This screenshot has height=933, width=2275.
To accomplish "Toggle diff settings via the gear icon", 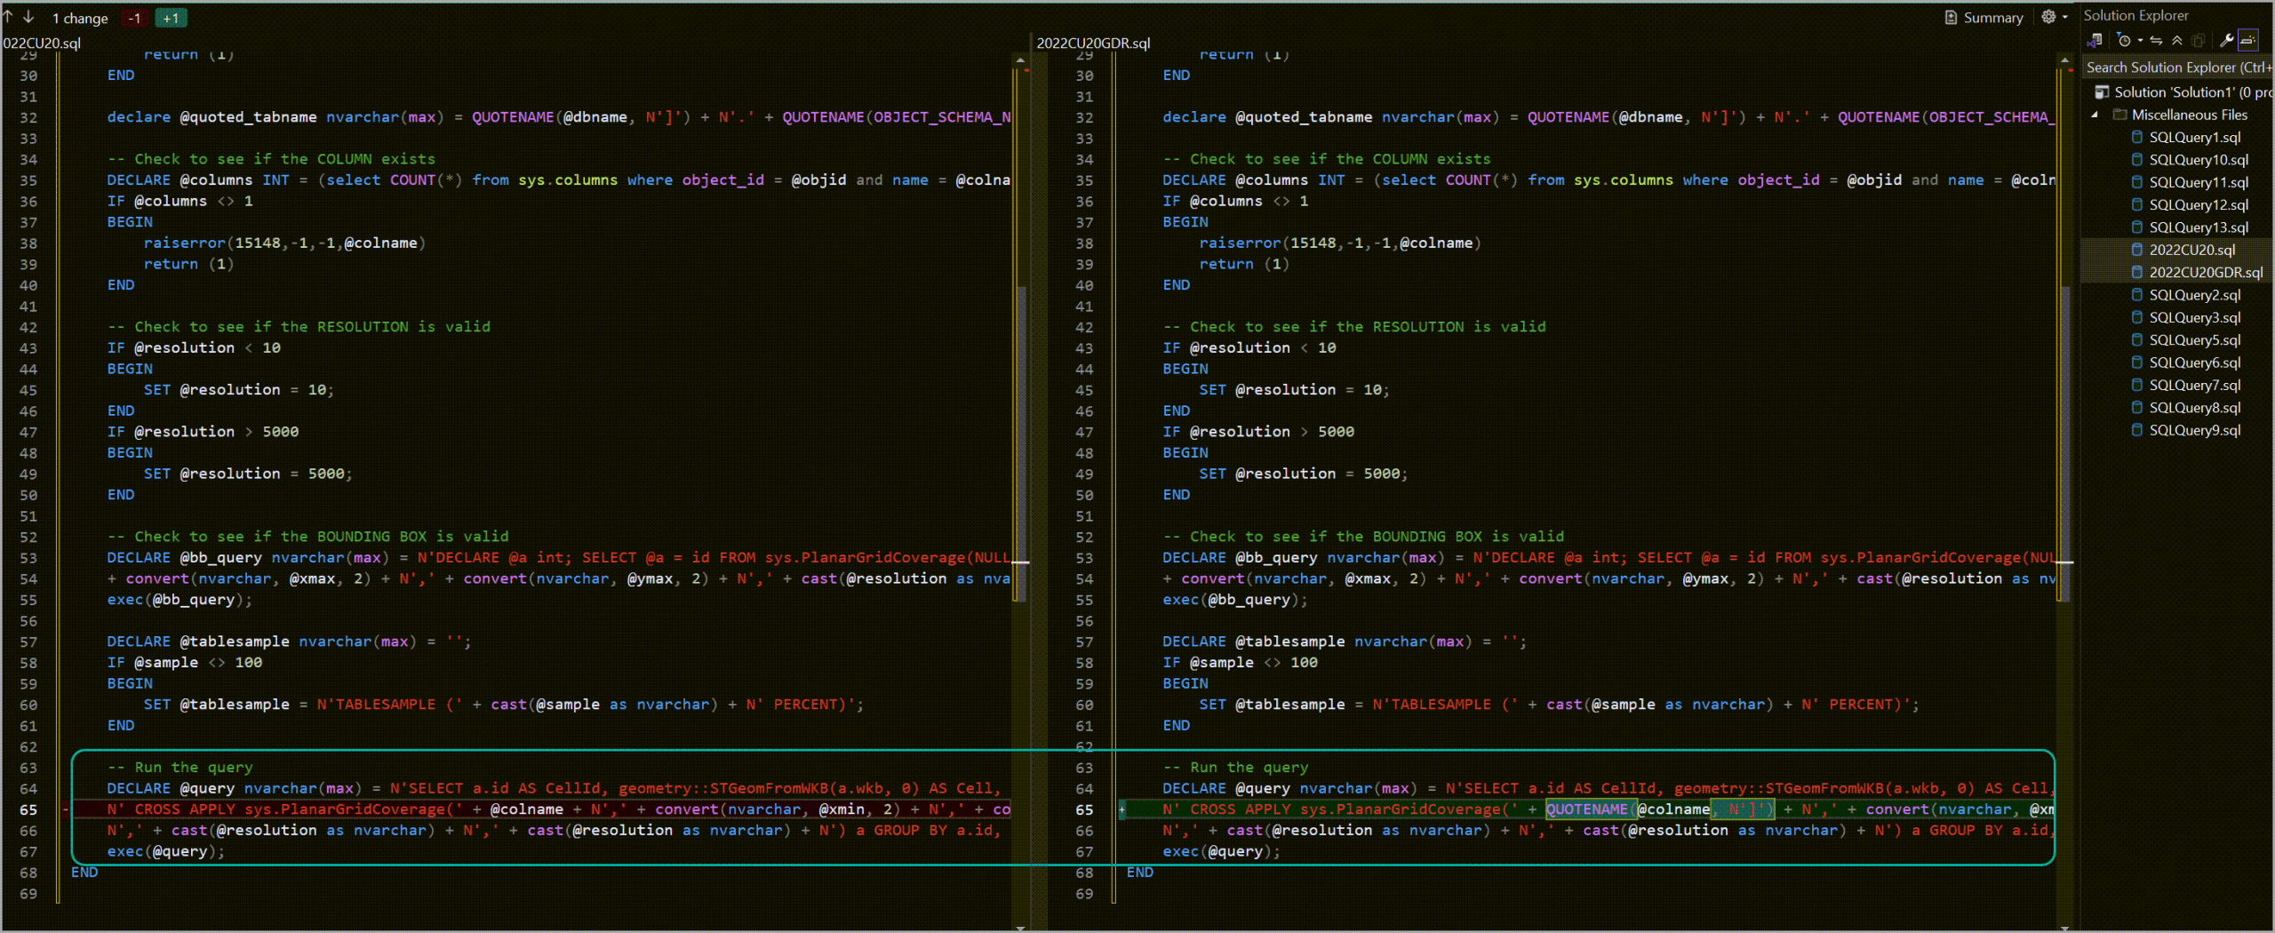I will [x=2048, y=17].
